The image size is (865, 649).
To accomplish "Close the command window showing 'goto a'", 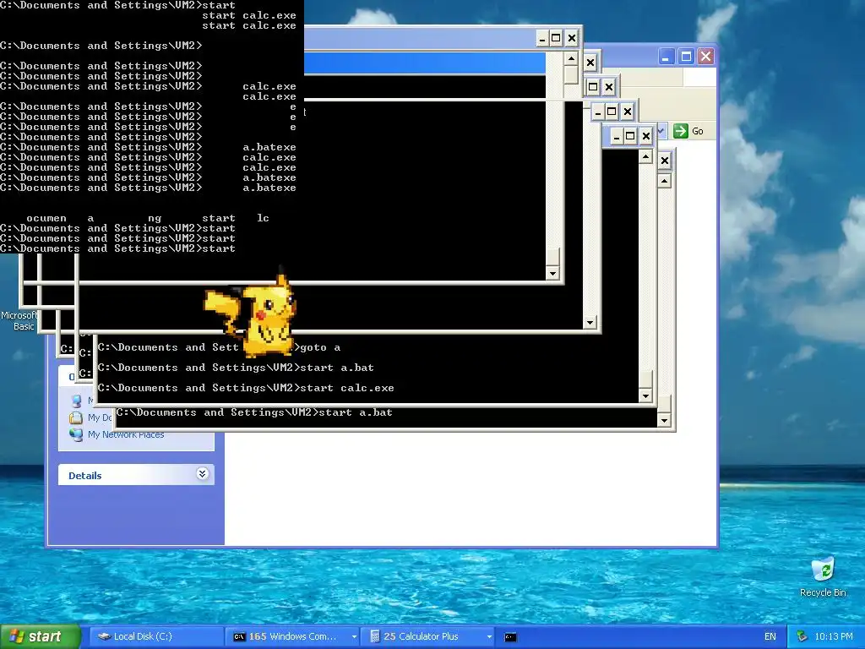I will [646, 136].
